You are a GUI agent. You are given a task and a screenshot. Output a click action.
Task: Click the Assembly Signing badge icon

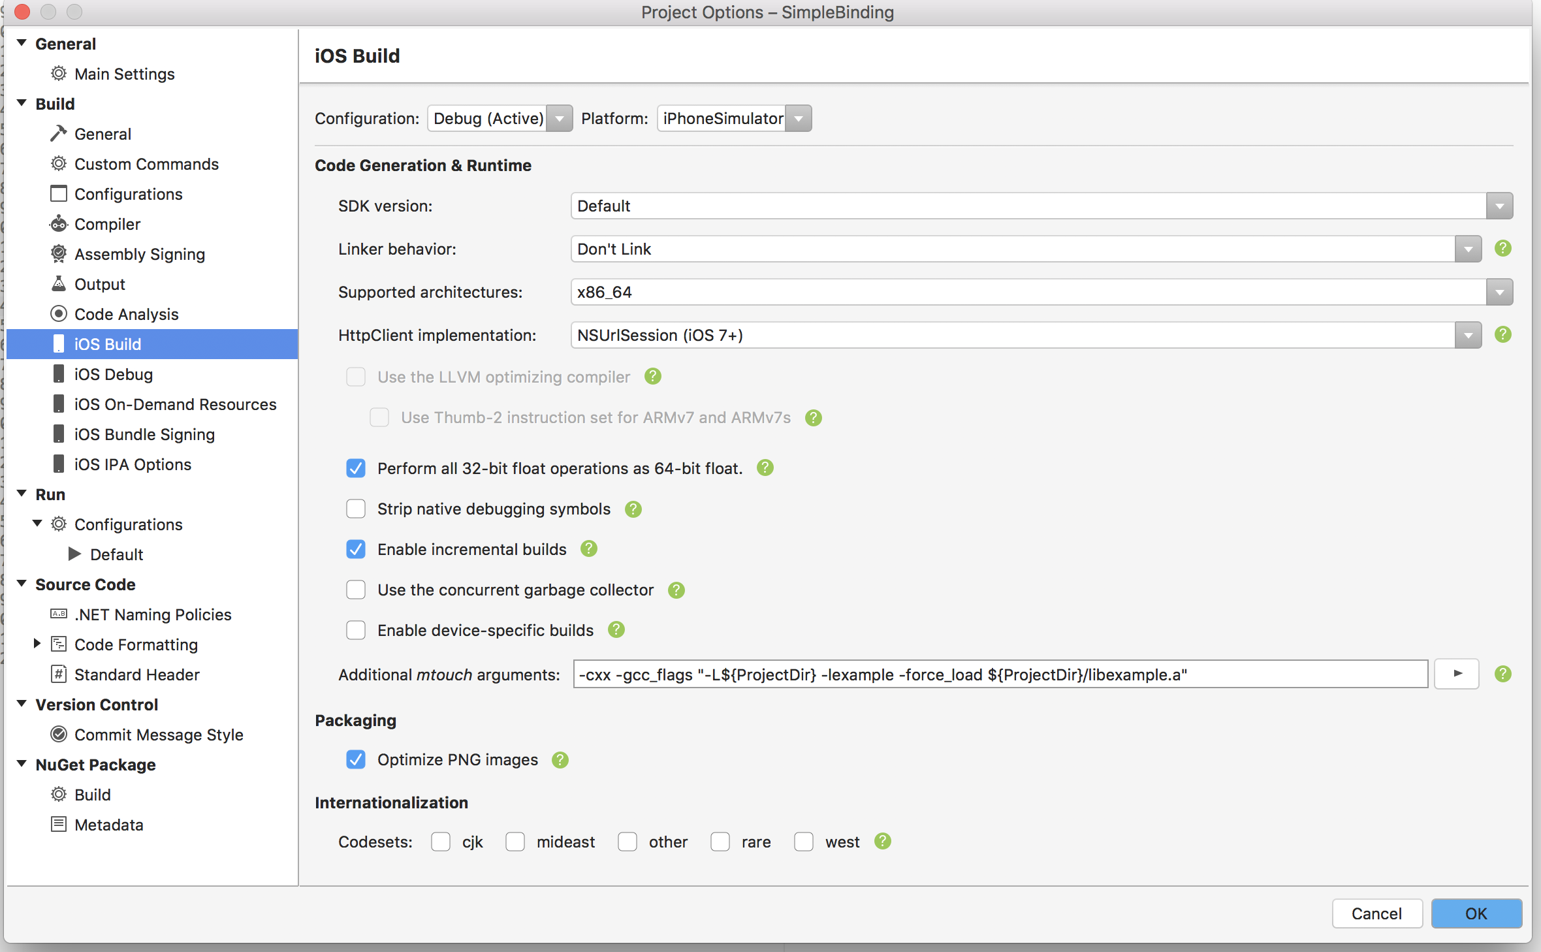coord(58,254)
